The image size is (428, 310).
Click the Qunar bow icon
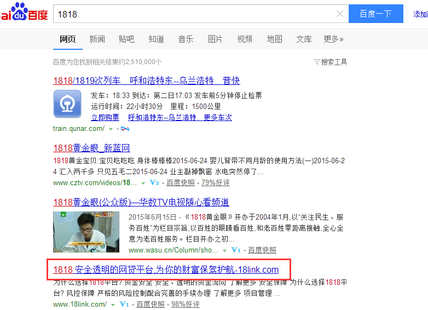tap(125, 129)
